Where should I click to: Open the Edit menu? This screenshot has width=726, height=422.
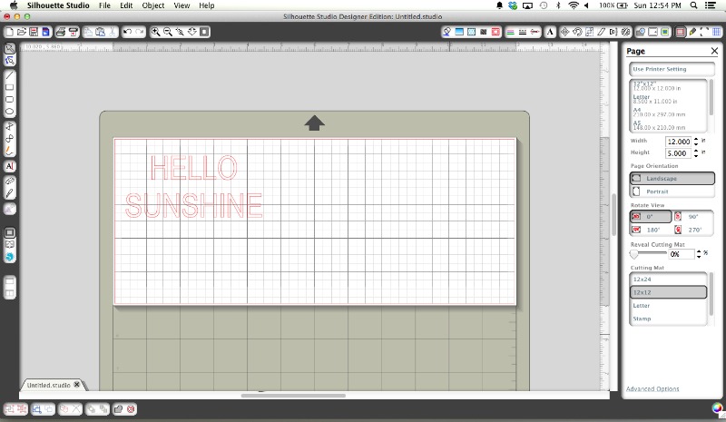(126, 5)
